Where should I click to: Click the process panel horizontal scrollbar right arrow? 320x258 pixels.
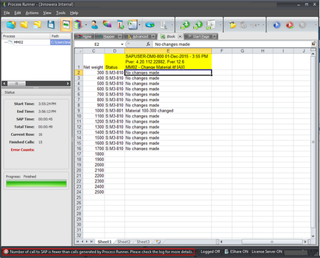tap(68, 84)
